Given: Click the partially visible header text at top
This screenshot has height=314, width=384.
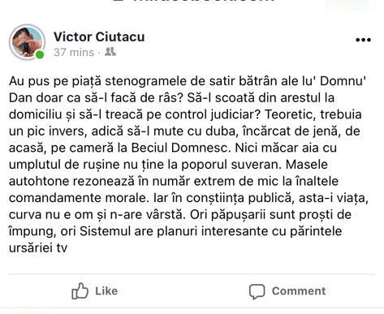Looking at the screenshot, I should pyautogui.click(x=193, y=1).
